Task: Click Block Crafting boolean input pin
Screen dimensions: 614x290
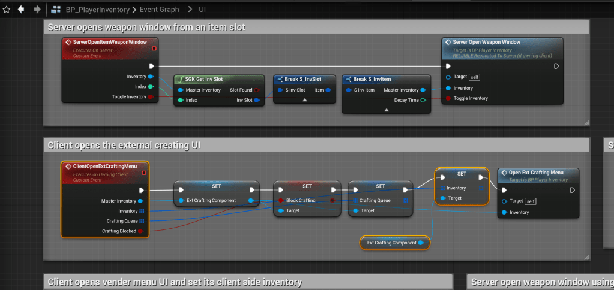Action: 281,201
